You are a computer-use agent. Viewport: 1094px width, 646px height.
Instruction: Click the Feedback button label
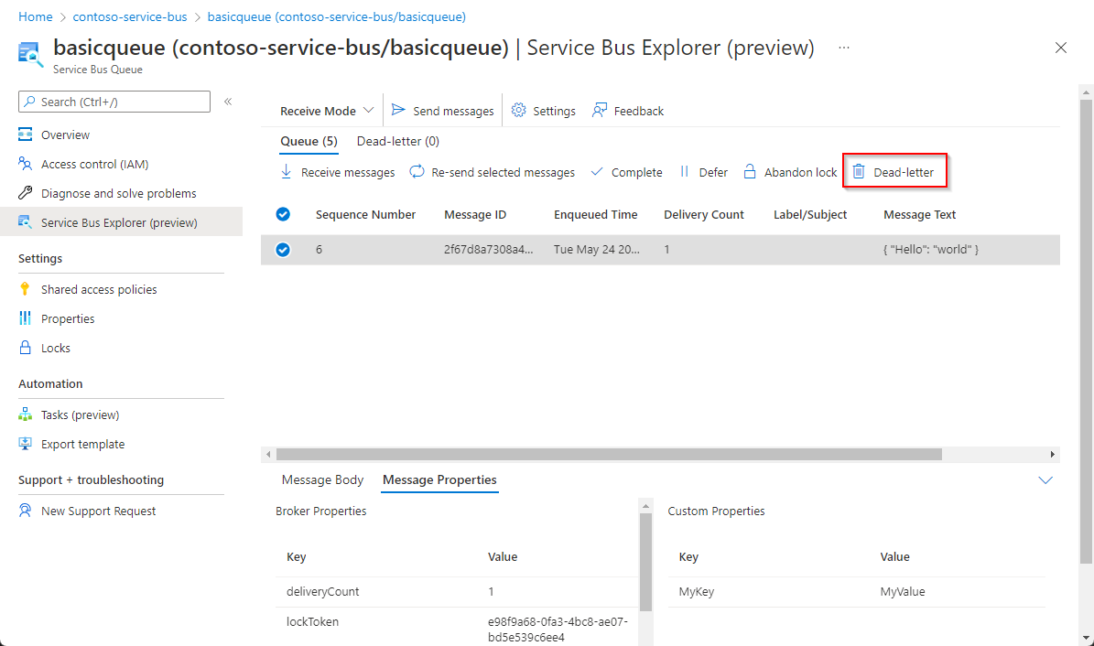tap(638, 111)
